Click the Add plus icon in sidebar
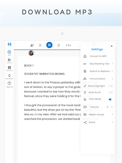Screen dimensions: 122x163 pyautogui.click(x=9, y=52)
